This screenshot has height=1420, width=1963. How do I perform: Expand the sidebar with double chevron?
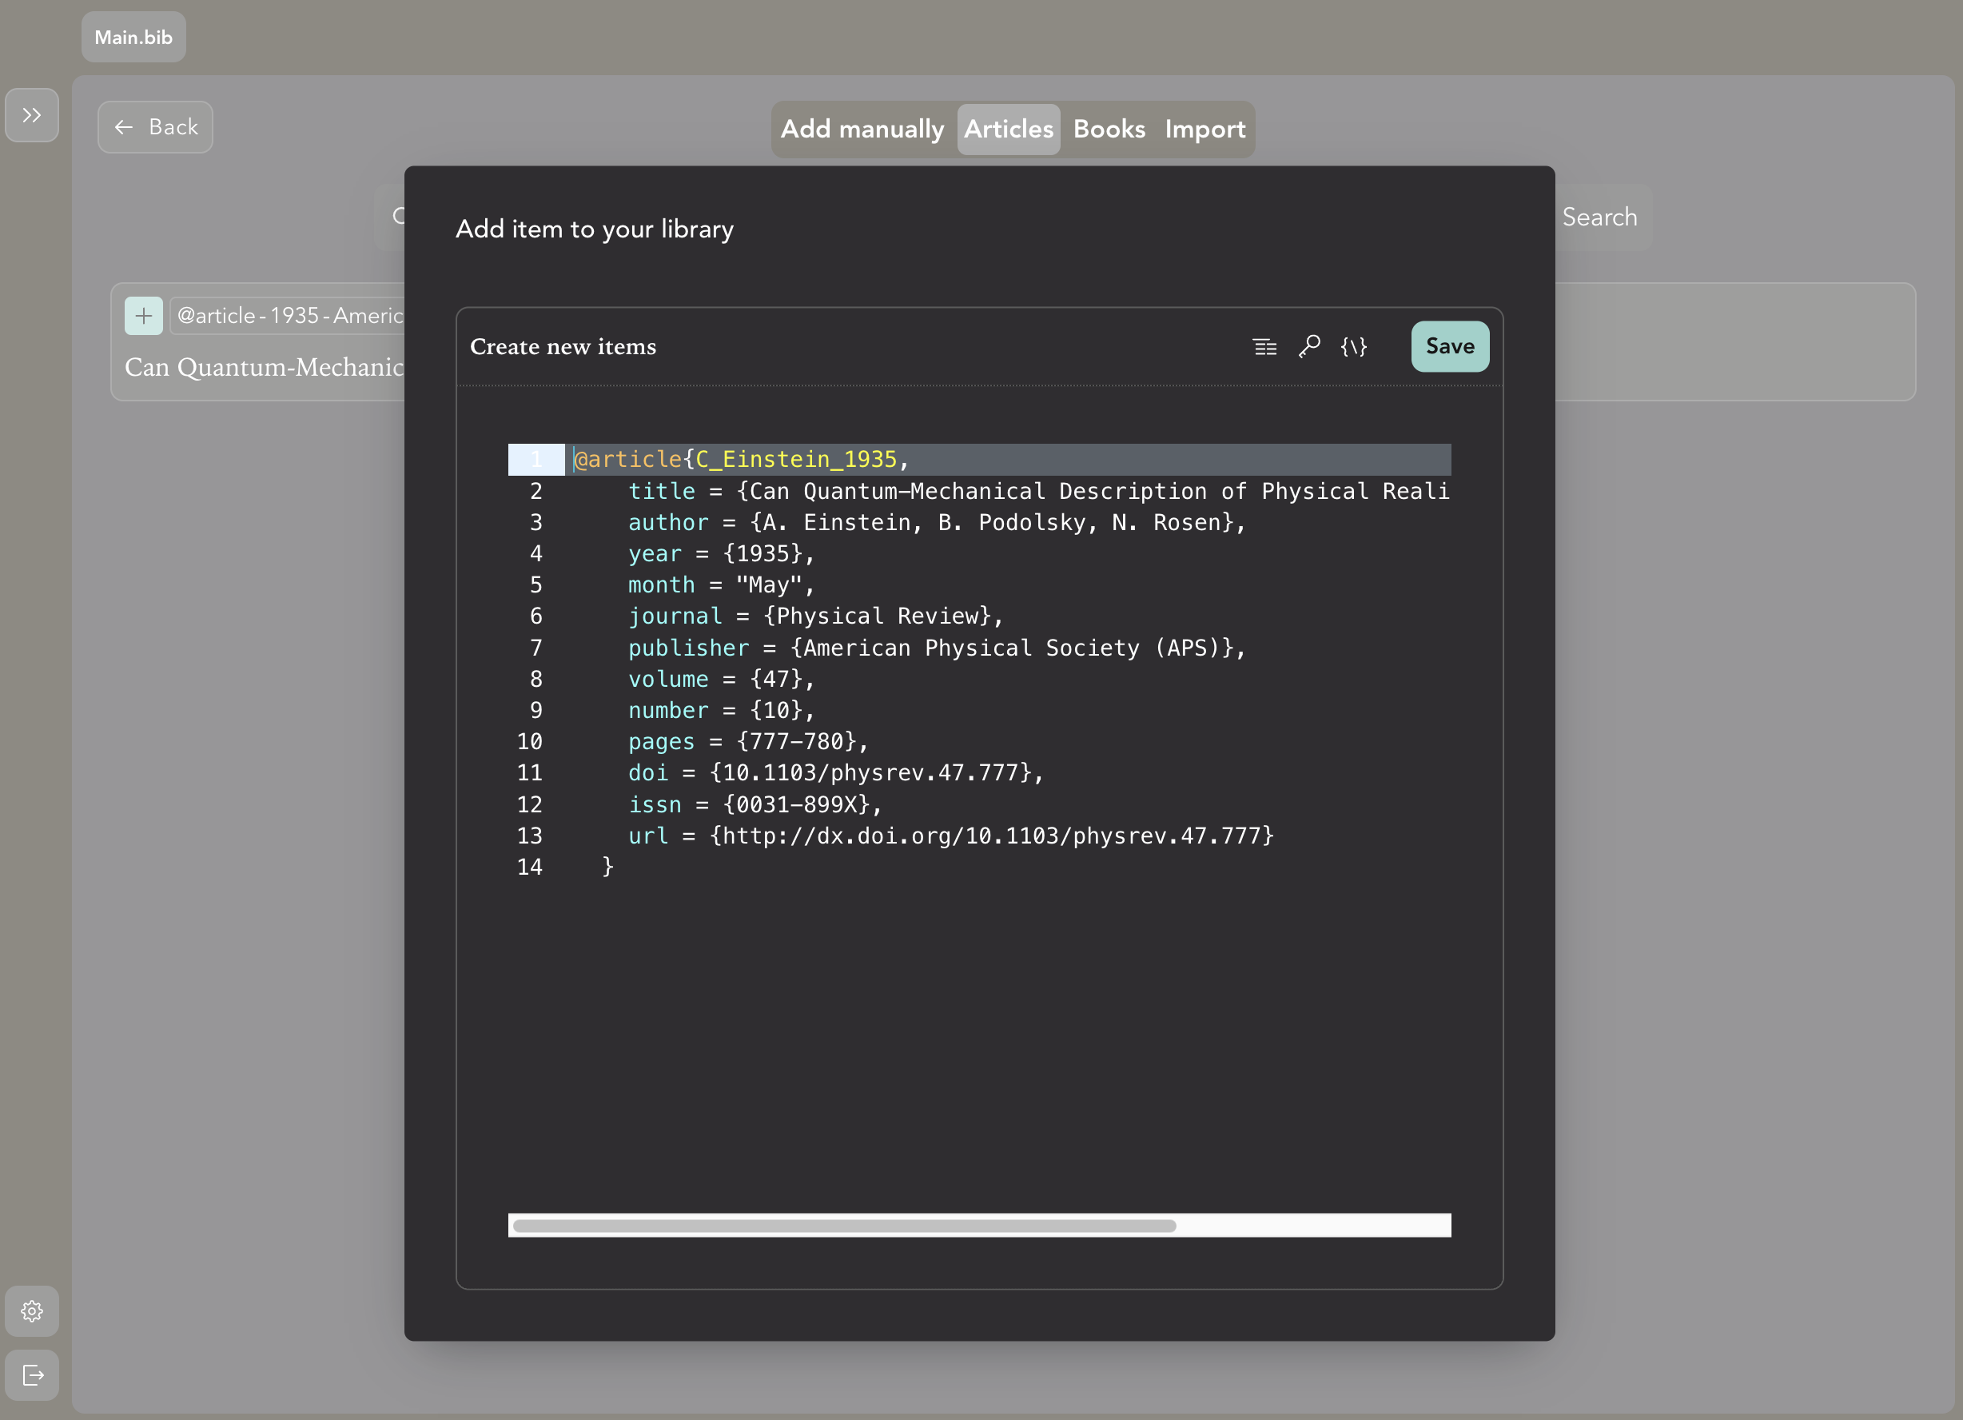(32, 115)
